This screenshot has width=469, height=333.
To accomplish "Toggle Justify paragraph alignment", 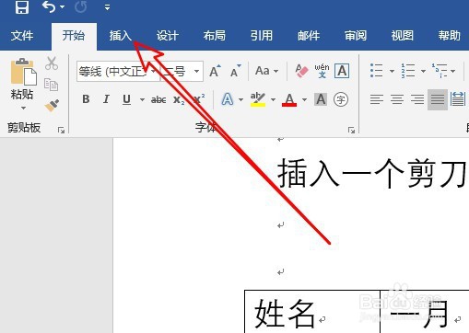I will (x=438, y=99).
